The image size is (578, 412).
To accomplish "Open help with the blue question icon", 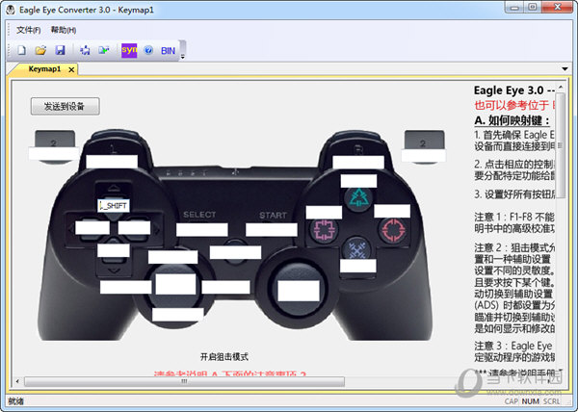I will 148,50.
